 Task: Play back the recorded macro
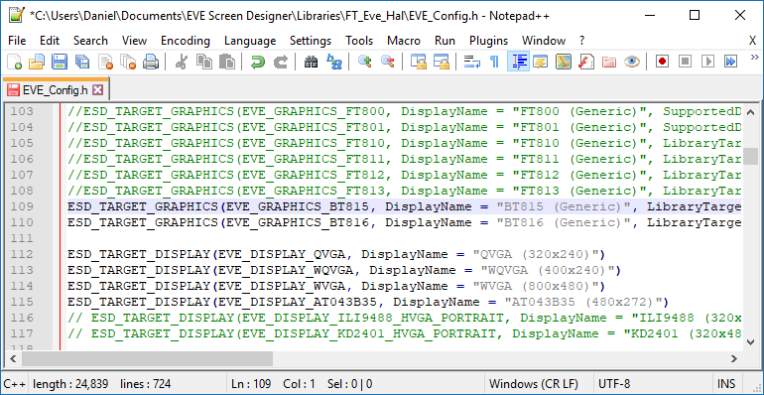pos(707,62)
